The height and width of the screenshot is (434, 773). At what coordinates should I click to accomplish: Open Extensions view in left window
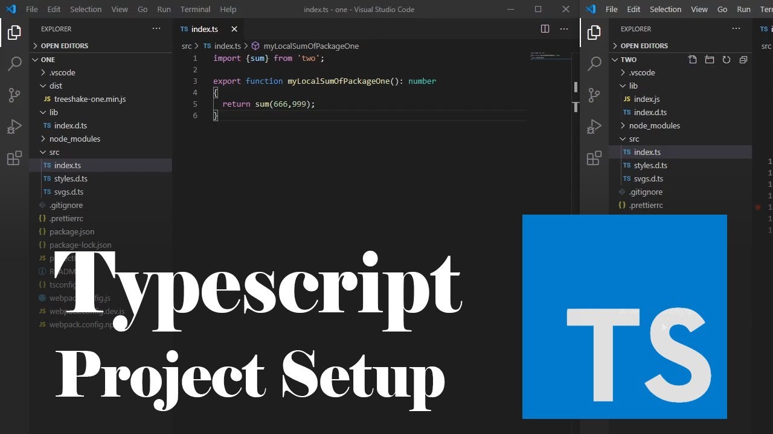[14, 159]
